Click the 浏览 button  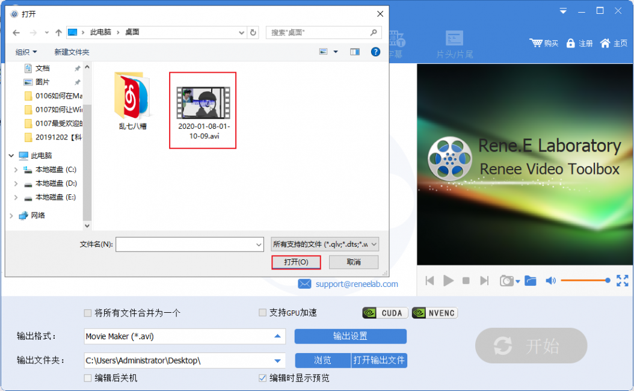[x=322, y=360]
